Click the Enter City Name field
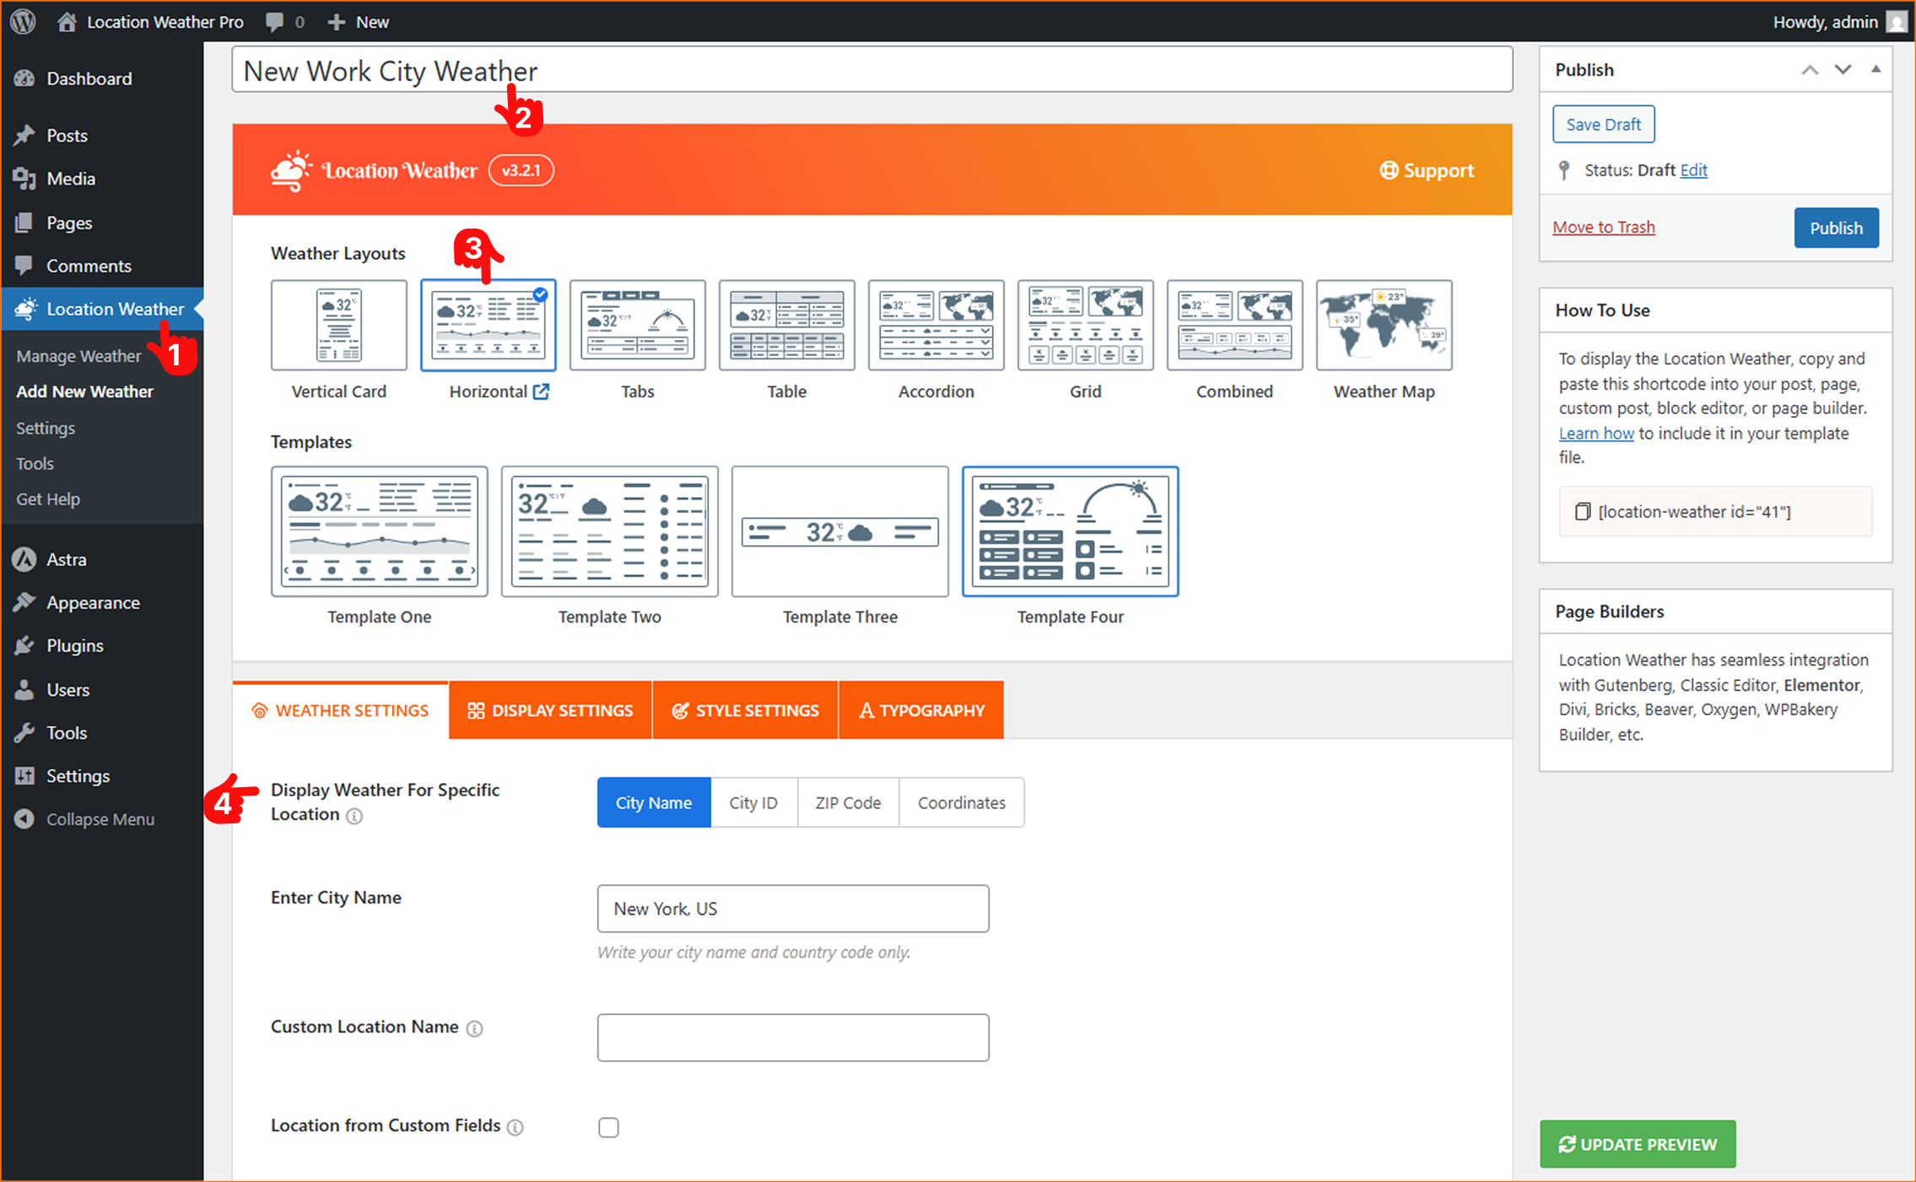The width and height of the screenshot is (1916, 1182). (792, 909)
